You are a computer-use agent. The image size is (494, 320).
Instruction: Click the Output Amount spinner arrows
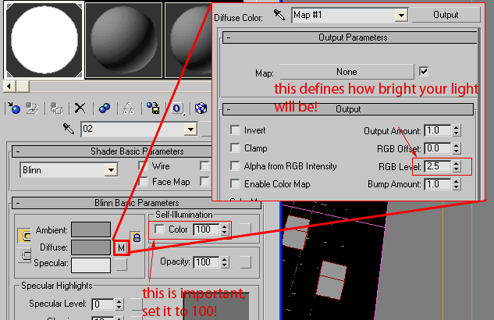tap(457, 130)
